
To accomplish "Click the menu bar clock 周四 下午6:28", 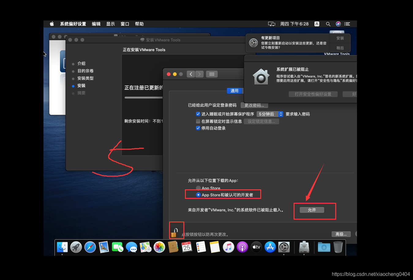I will pyautogui.click(x=295, y=24).
